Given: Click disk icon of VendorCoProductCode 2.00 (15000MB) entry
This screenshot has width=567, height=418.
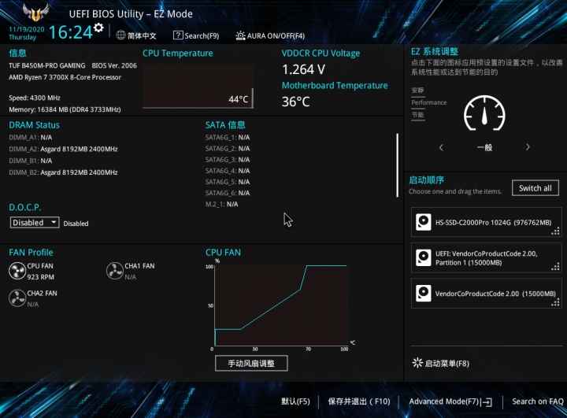Looking at the screenshot, I should tap(424, 293).
